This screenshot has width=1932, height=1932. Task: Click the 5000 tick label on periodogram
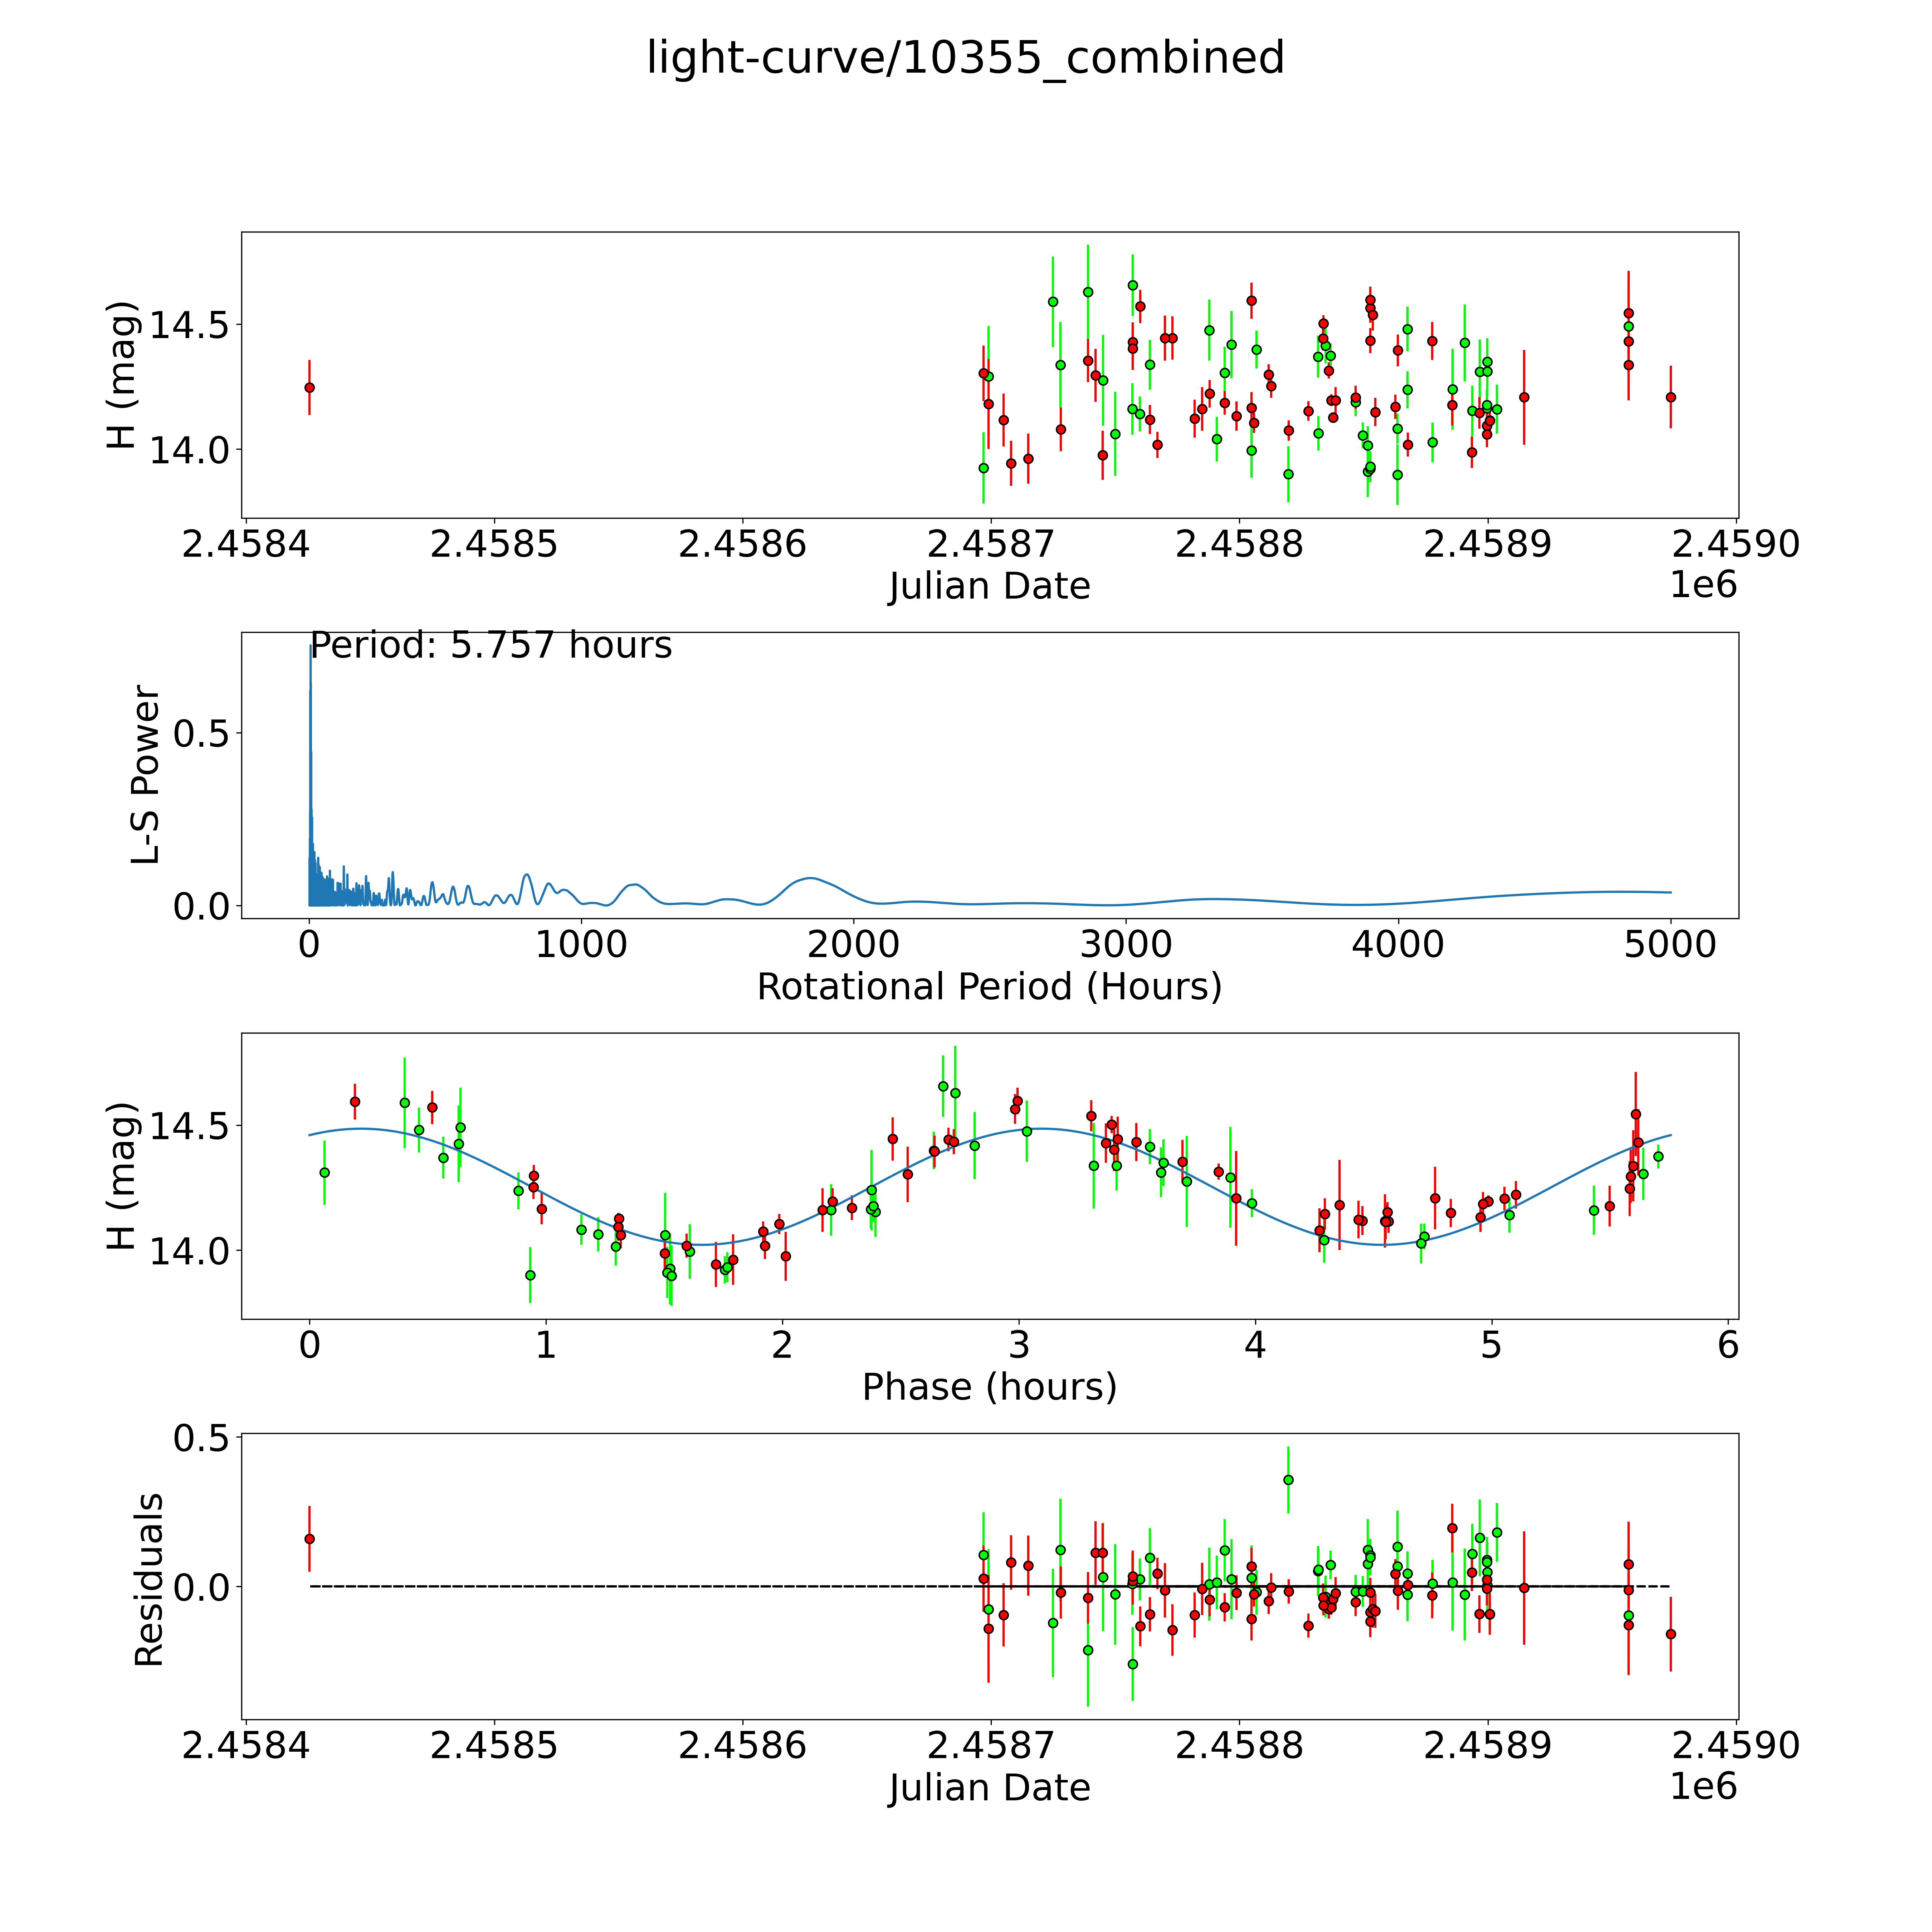pyautogui.click(x=1670, y=945)
